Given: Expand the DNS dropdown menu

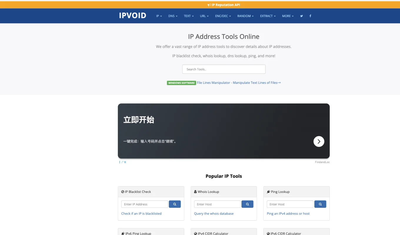Looking at the screenshot, I should [x=173, y=16].
